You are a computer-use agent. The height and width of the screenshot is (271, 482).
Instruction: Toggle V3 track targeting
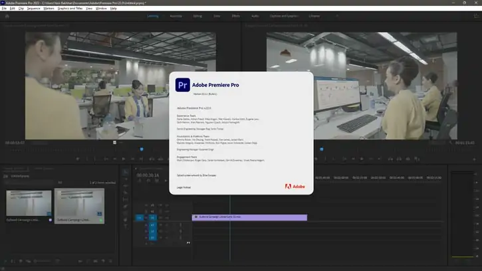pos(152,205)
